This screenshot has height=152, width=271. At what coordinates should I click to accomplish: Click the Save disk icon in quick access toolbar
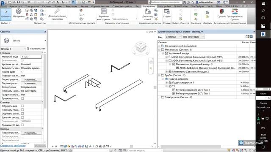pyautogui.click(x=18, y=2)
